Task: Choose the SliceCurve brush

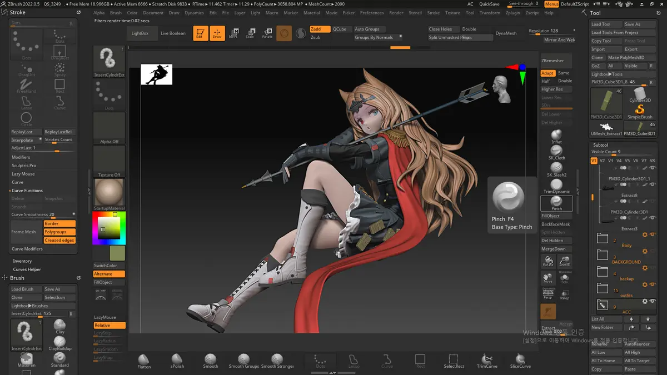Action: [x=520, y=361]
